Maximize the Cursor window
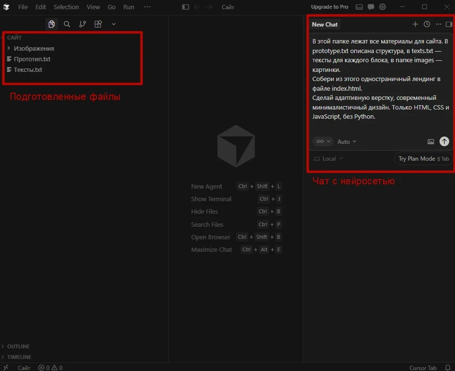The width and height of the screenshot is (455, 371). (425, 7)
